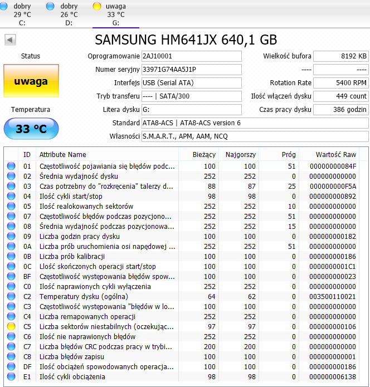Viewport: 370px width, 387px height.
Task: Click the buffer size value 8192 KB
Action: 341,56
